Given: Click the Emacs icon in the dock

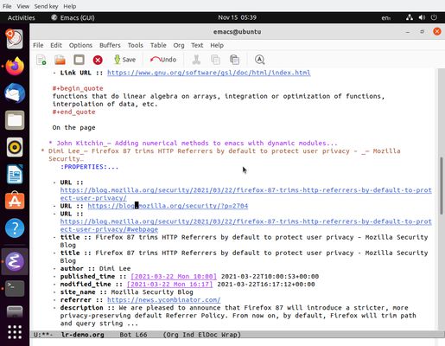Looking at the screenshot, I should pos(15,261).
